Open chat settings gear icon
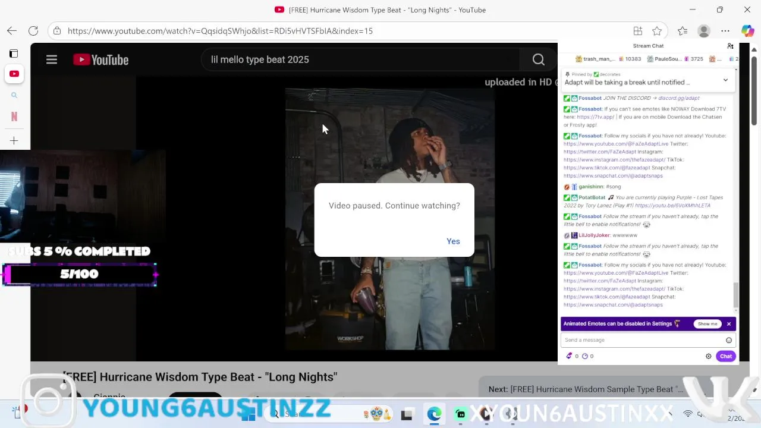761x428 pixels. [709, 356]
